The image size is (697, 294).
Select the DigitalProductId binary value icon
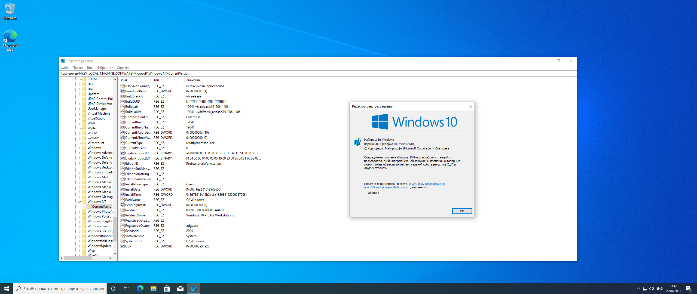click(x=123, y=153)
